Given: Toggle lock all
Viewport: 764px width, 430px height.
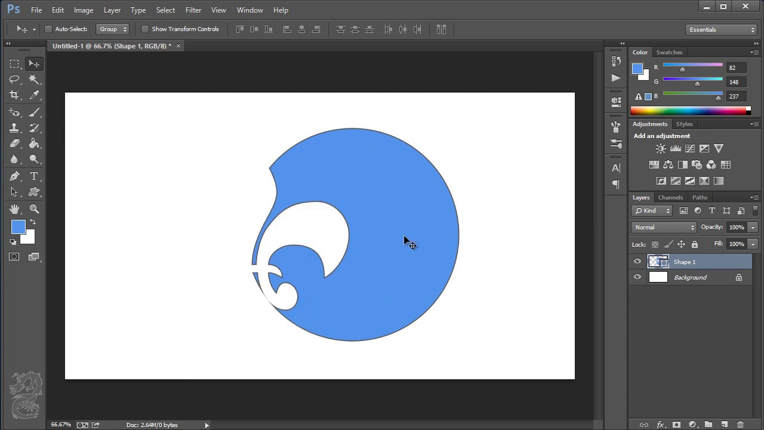Looking at the screenshot, I should [x=694, y=244].
